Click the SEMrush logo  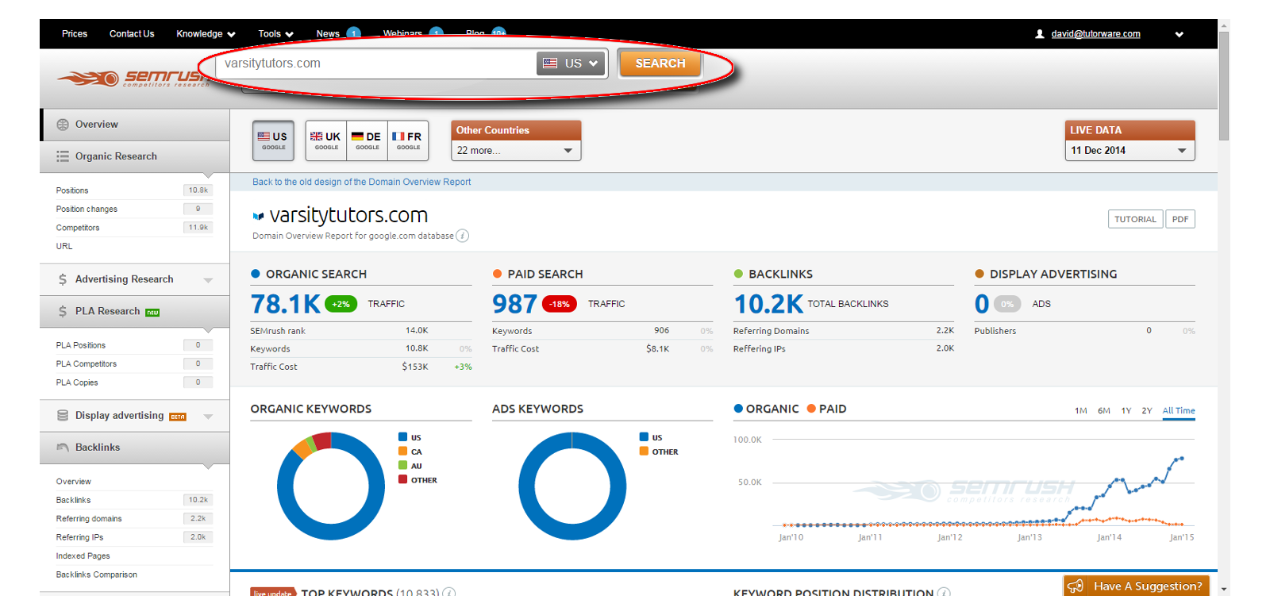click(132, 78)
